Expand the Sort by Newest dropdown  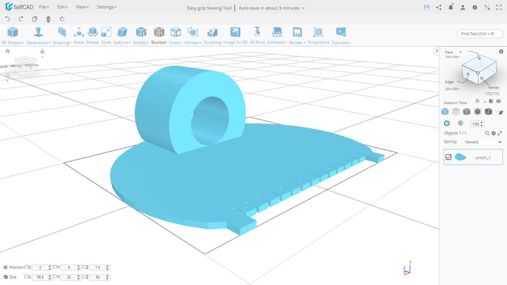(x=483, y=142)
